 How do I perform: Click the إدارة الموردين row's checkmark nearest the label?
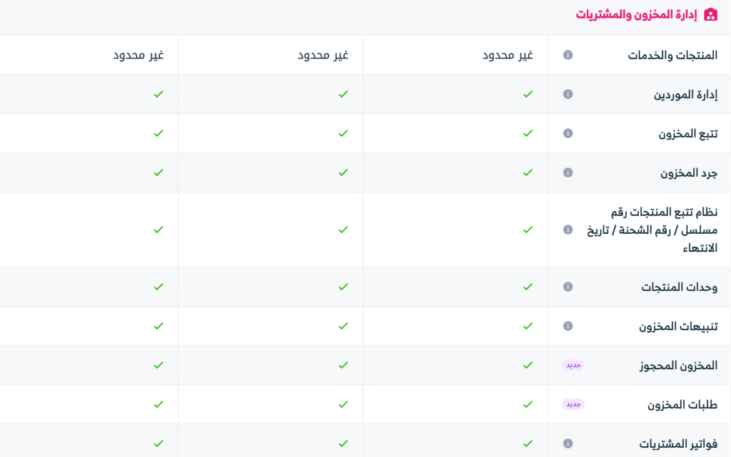coord(528,94)
